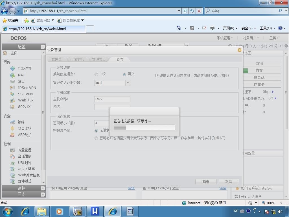Open Web外发信息 icon
The width and height of the screenshot is (289, 217).
(12, 175)
